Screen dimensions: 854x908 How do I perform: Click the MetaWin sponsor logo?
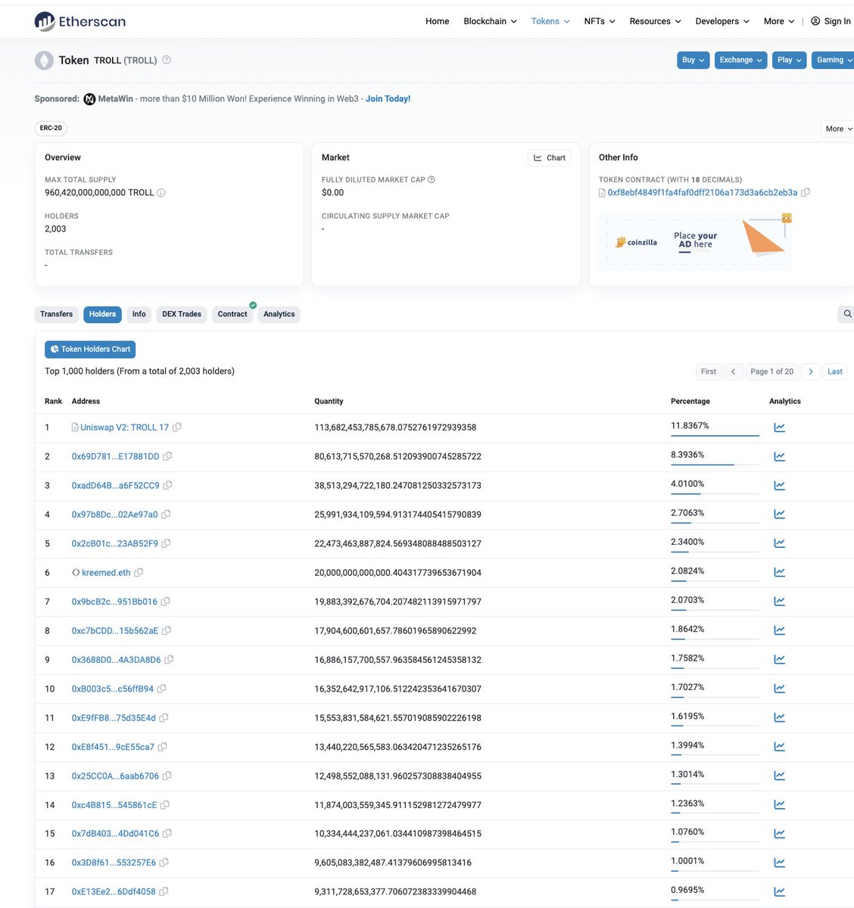pyautogui.click(x=89, y=98)
